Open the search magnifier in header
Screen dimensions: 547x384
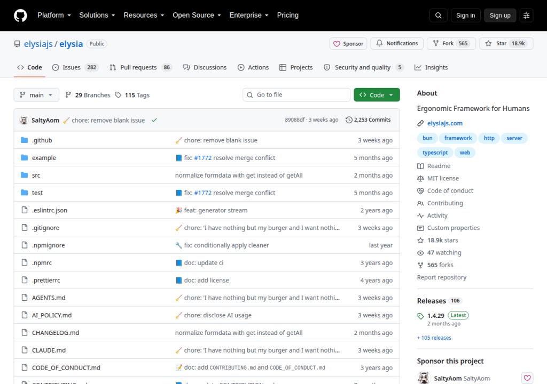pyautogui.click(x=438, y=15)
